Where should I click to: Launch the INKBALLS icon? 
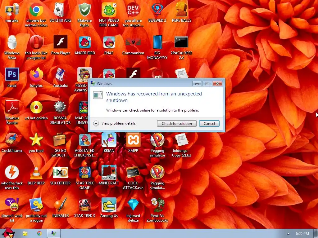tap(61, 205)
